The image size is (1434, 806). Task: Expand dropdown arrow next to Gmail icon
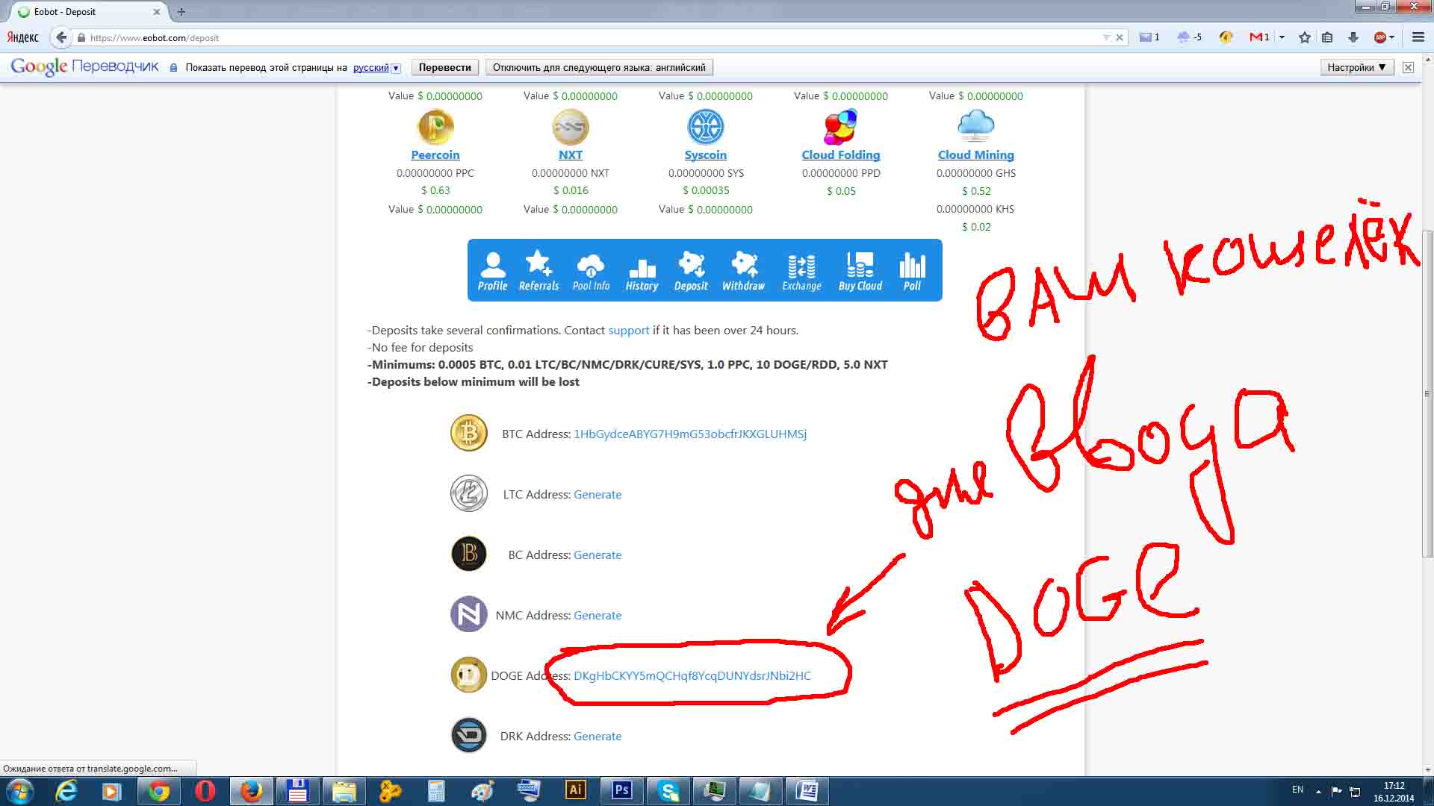(x=1282, y=37)
